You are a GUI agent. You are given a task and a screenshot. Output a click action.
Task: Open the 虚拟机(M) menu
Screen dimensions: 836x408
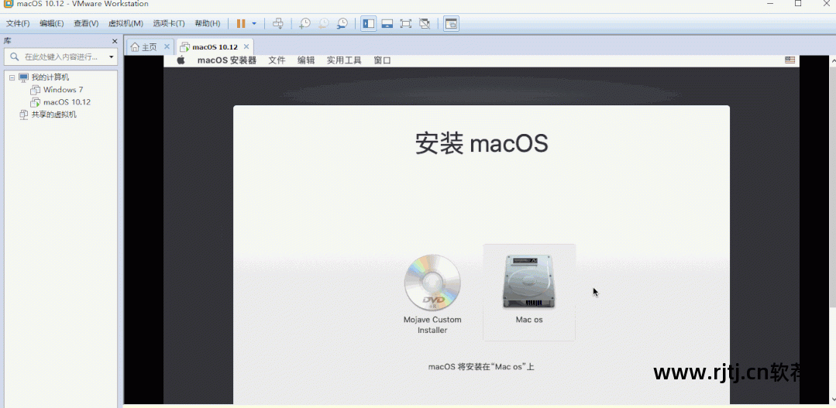point(126,23)
